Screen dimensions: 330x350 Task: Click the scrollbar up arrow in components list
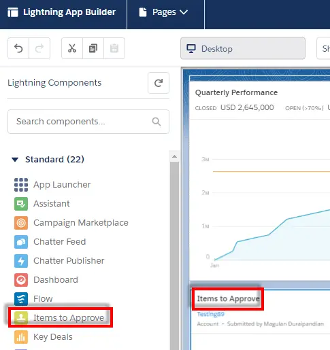coord(174,156)
